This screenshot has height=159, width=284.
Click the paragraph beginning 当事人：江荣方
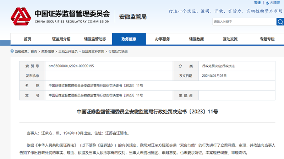point(78,133)
